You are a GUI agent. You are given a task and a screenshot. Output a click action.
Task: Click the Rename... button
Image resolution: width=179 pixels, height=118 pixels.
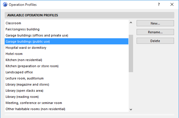tap(155, 32)
